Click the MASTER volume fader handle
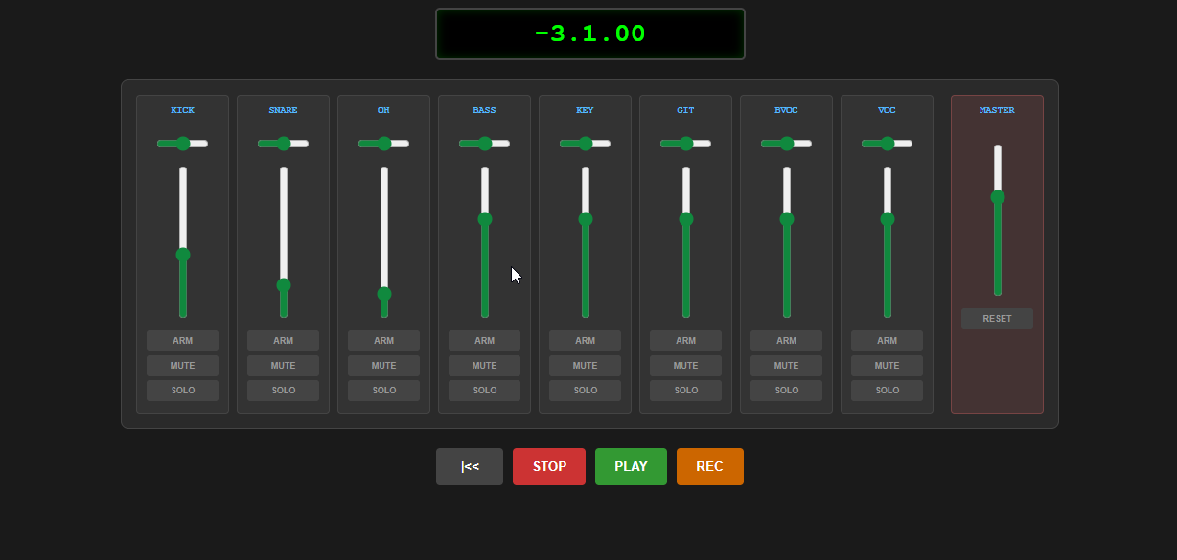Screen dimensions: 1177x560 tap(998, 197)
